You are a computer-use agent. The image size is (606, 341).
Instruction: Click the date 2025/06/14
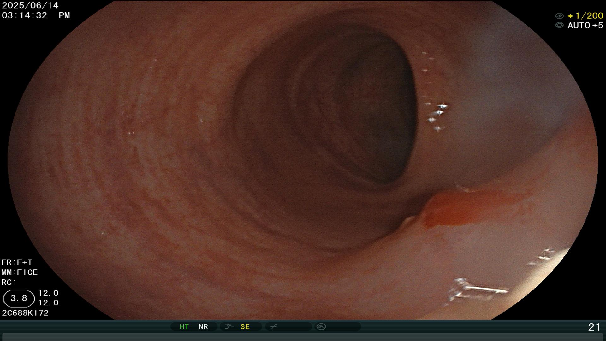coord(30,5)
